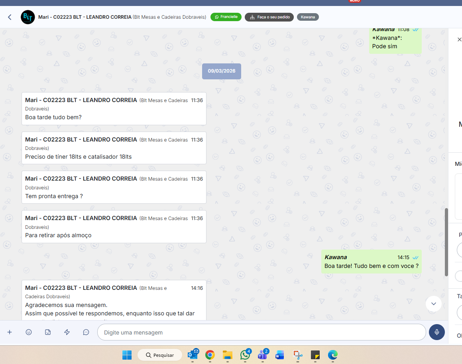Open WhatsApp from the taskbar
The width and height of the screenshot is (462, 364).
pyautogui.click(x=245, y=355)
